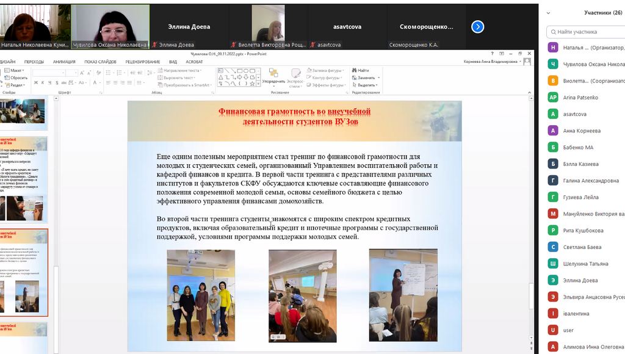Toggle underline (Ч) formatting in ribbon
Viewport: 625px width, 354px height.
(x=49, y=83)
